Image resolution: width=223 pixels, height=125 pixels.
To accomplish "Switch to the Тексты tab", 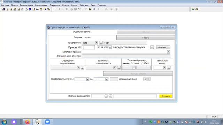I will (x=146, y=38).
